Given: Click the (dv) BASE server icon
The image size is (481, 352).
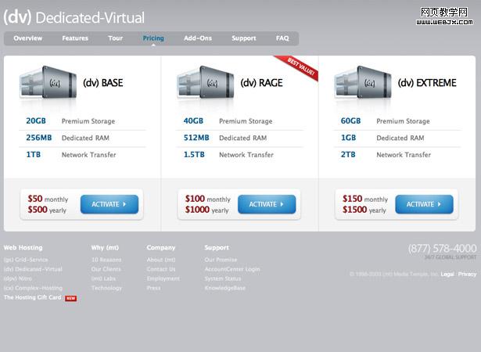Looking at the screenshot, I should point(48,82).
